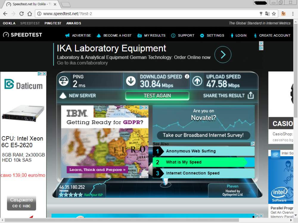Click the Support info icon
Image resolution: width=298 pixels, height=223 pixels.
pyautogui.click(x=173, y=35)
